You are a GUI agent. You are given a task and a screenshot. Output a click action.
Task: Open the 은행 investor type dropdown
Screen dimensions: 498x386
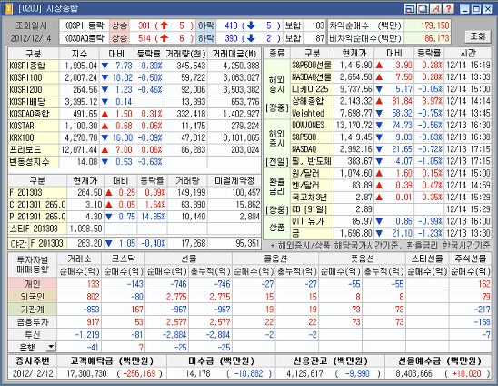click(x=51, y=347)
